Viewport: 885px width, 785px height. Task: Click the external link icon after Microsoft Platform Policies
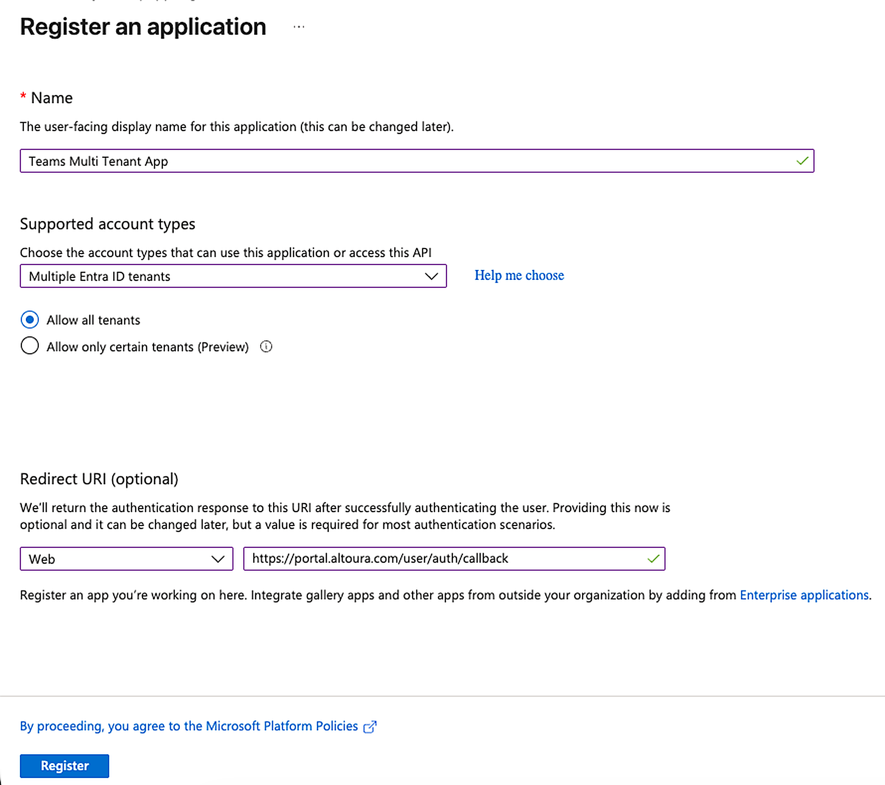point(370,726)
